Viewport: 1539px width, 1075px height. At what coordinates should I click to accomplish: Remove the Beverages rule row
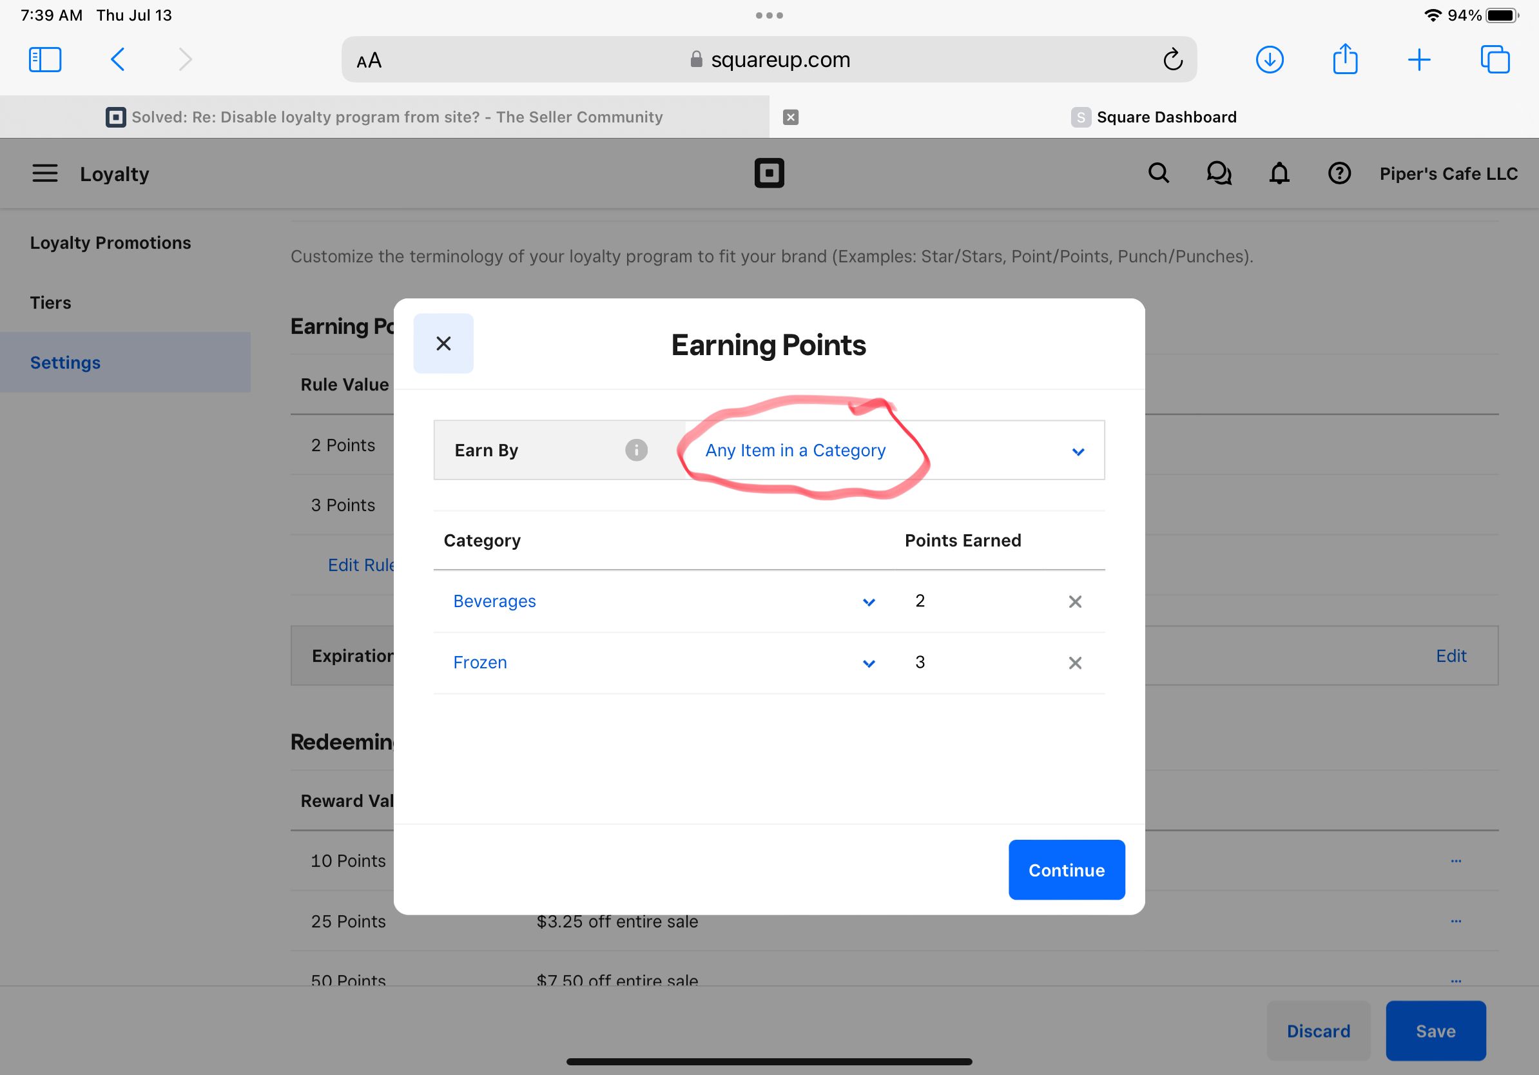click(1074, 602)
